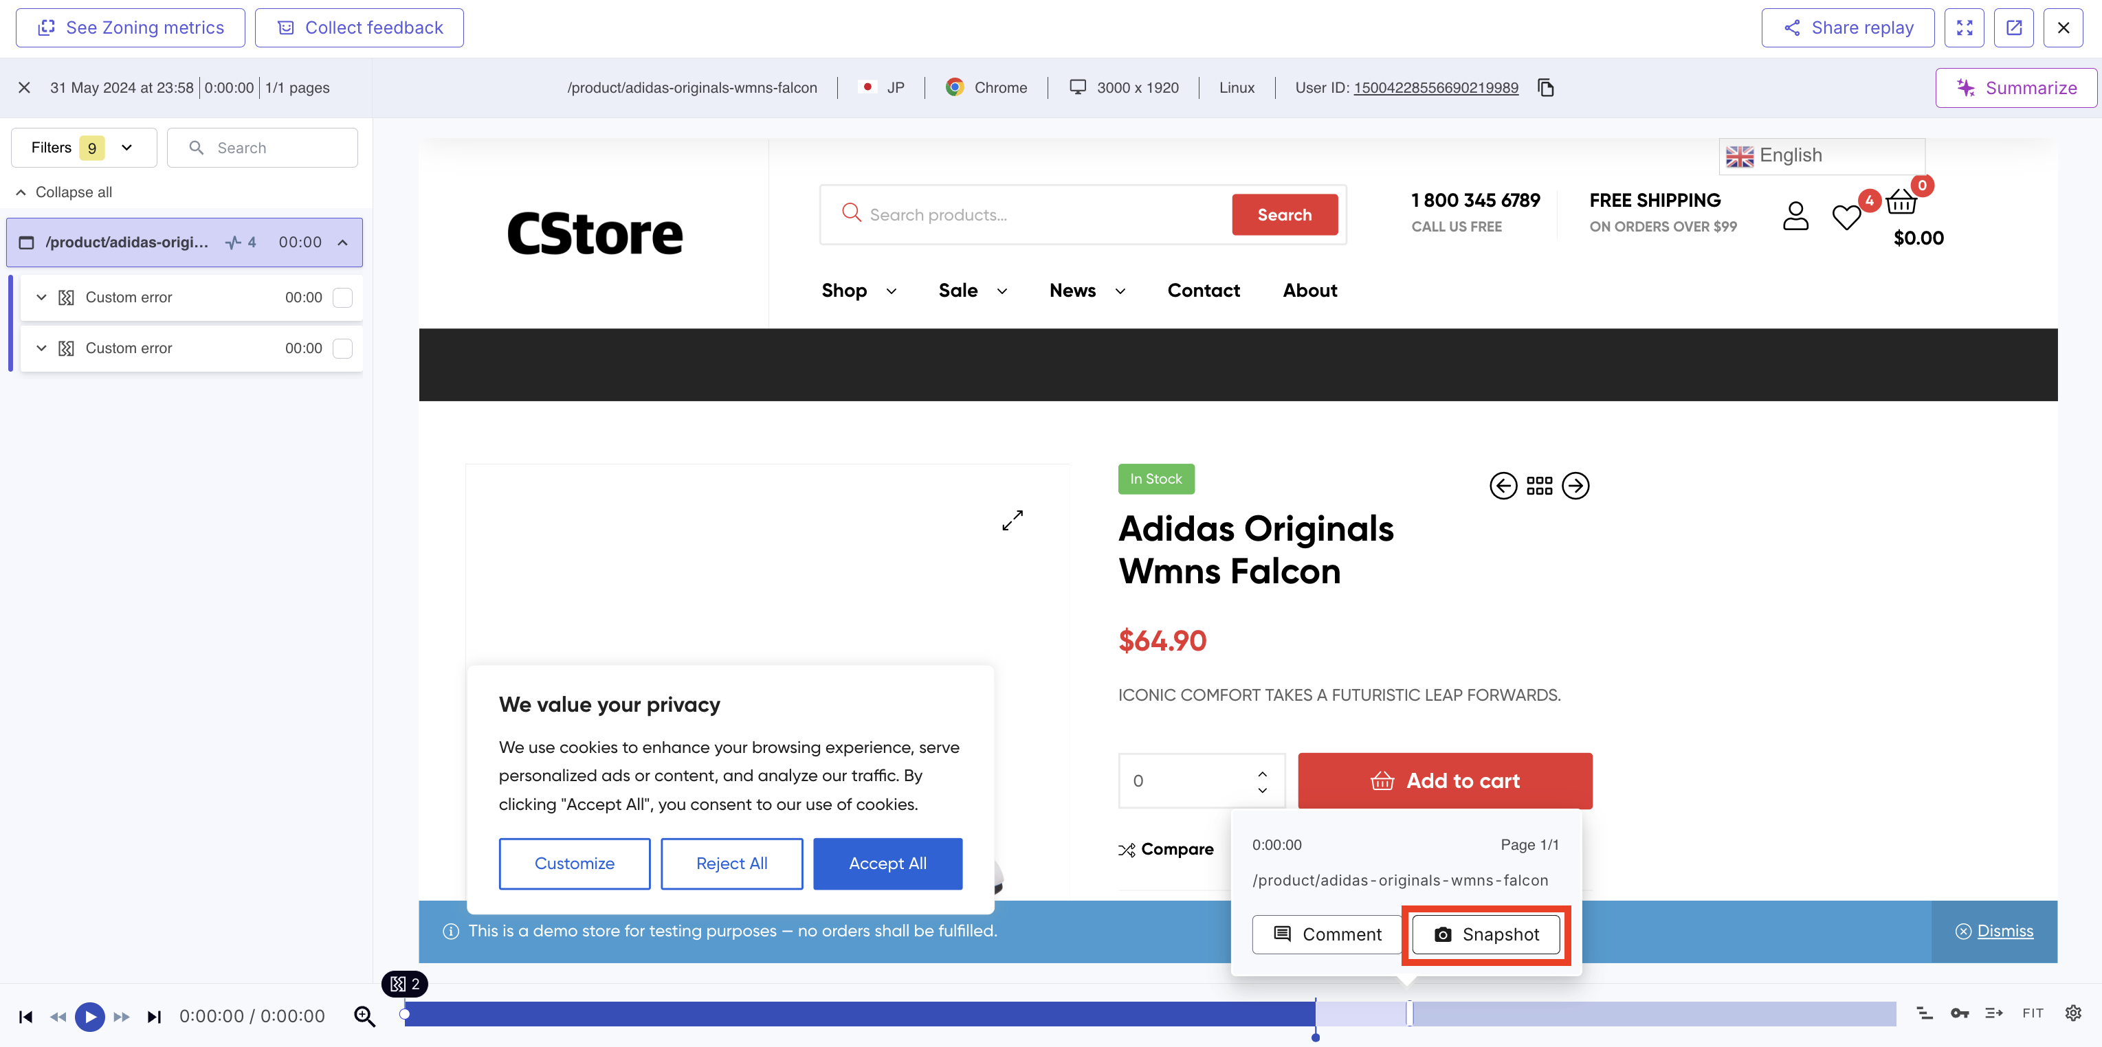Skip to the end of the replay

[154, 1016]
